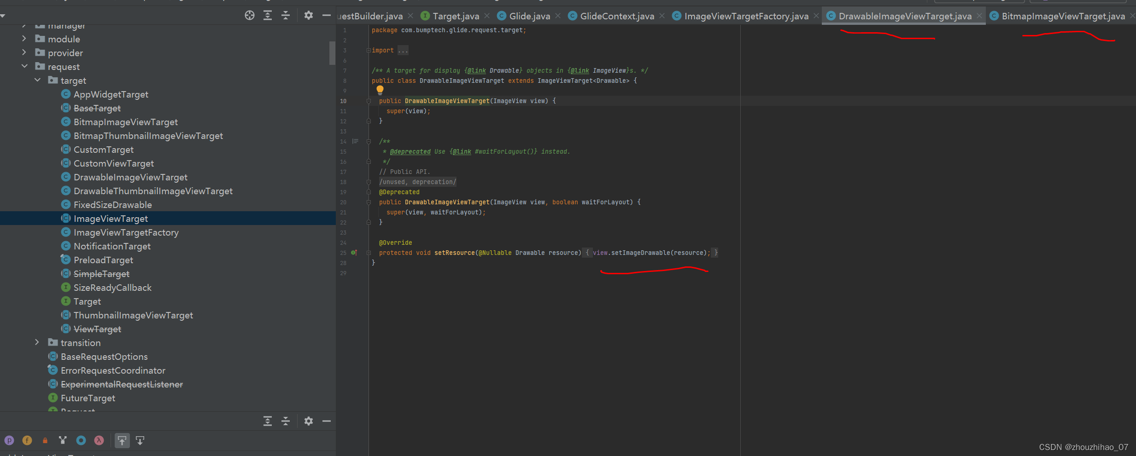The image size is (1136, 456).
Task: Select NotificationTarget in project tree
Action: point(112,246)
